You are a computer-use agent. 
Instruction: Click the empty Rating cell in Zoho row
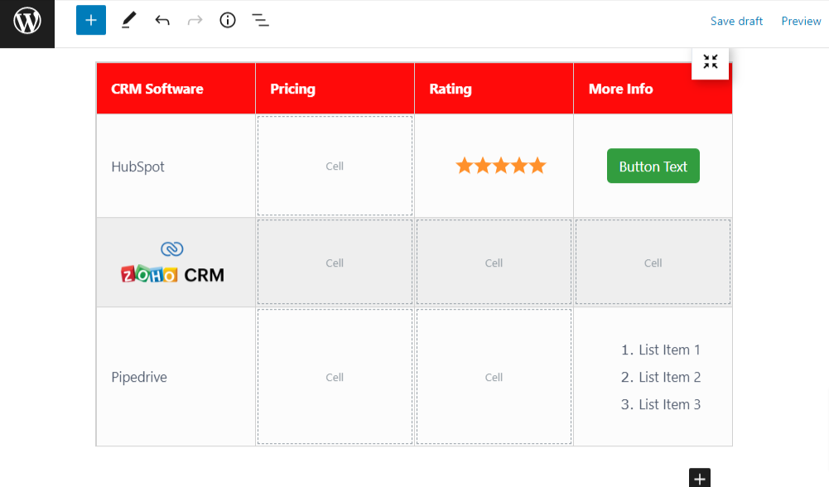coord(494,263)
